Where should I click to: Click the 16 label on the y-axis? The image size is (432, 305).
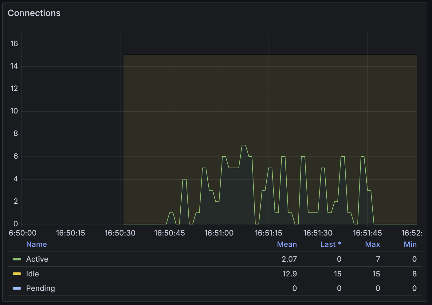pos(14,44)
